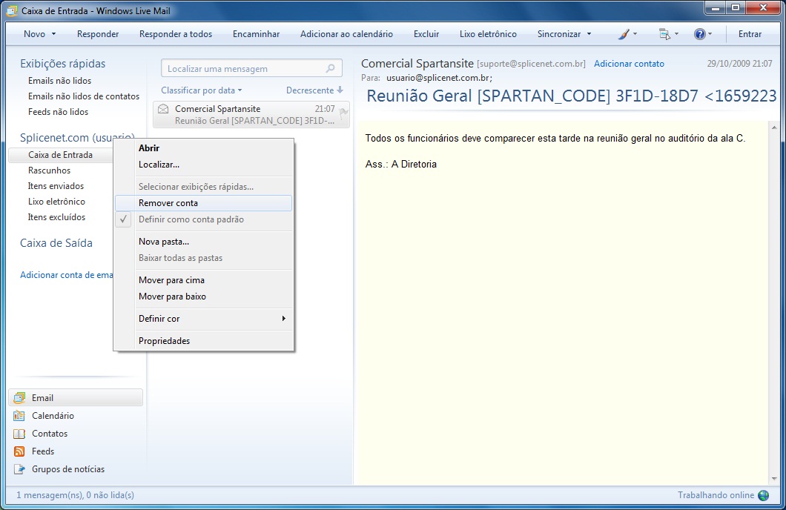Open the Grupos de notícias icon

pos(19,469)
